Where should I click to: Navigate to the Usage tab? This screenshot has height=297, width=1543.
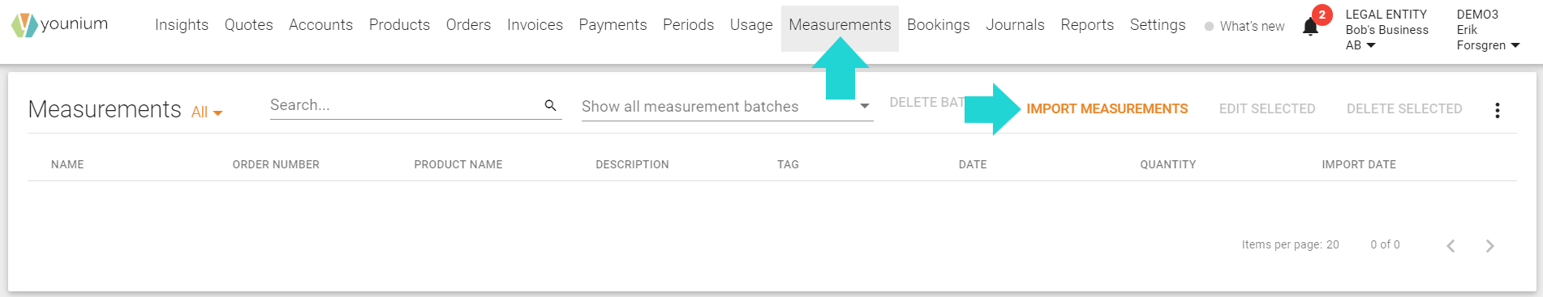[x=751, y=25]
